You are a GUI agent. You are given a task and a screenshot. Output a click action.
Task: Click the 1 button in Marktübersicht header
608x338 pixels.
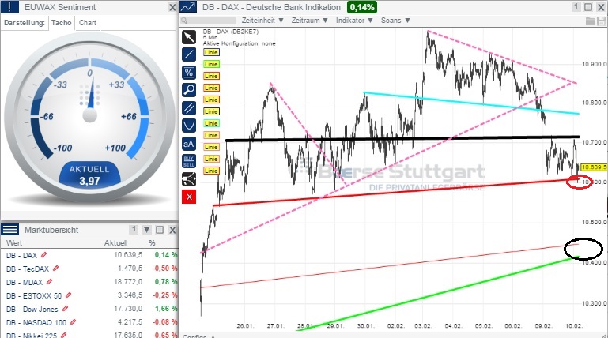click(x=134, y=230)
